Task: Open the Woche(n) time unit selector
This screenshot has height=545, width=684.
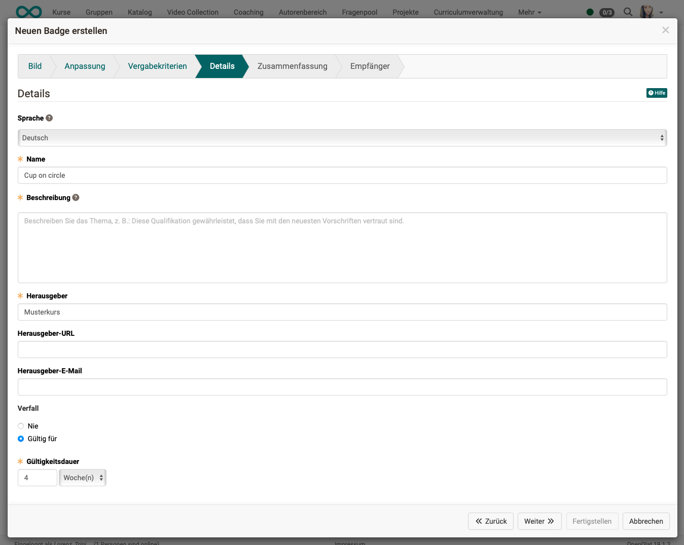Action: pyautogui.click(x=82, y=477)
